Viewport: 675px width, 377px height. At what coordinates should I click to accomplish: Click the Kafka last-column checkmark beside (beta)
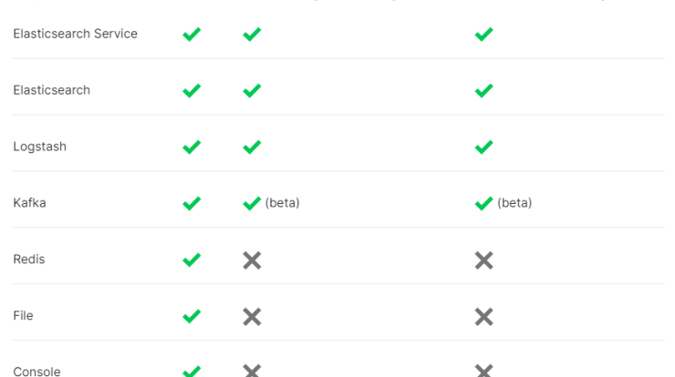[x=483, y=203]
